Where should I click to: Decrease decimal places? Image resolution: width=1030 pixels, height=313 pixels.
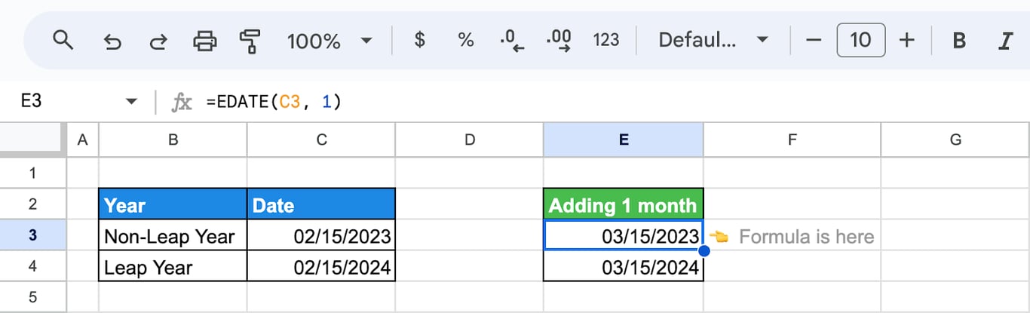click(512, 41)
